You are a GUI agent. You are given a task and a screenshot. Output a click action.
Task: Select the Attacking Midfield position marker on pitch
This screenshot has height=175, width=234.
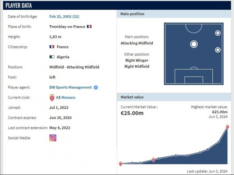[194, 44]
